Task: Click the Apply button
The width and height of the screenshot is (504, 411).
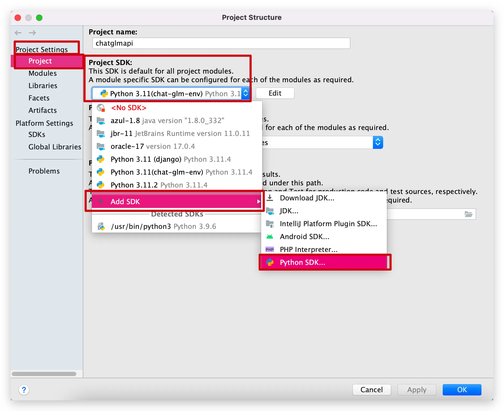Action: click(x=417, y=390)
